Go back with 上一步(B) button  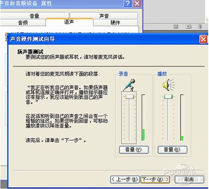(x=125, y=179)
